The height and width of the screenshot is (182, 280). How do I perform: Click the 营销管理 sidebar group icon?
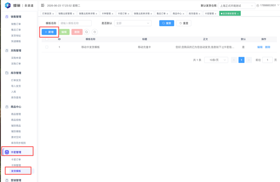7,180
